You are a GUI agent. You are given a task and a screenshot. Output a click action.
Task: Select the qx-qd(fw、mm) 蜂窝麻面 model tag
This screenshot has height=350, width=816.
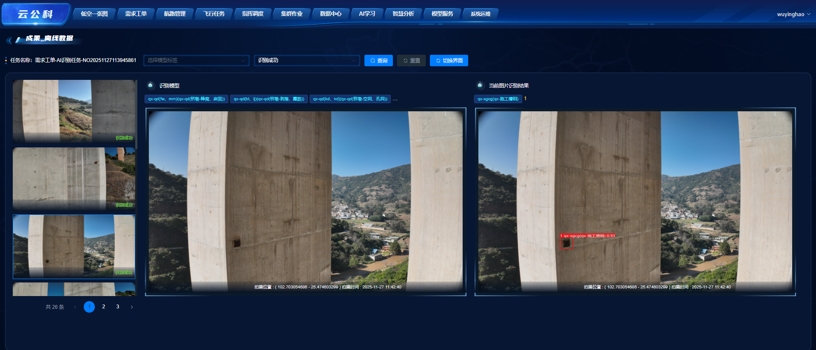coord(186,99)
